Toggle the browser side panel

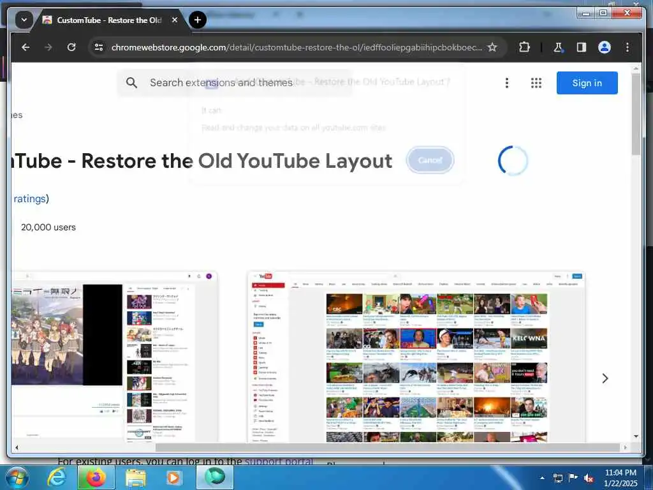pos(582,47)
